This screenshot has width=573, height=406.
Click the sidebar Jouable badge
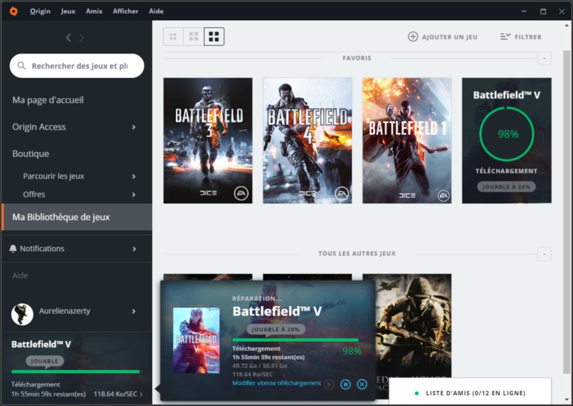click(45, 361)
